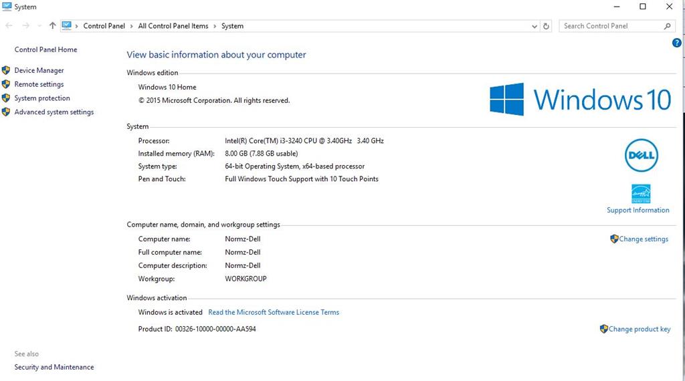Screen dimensions: 685x381
Task: Open Support Information link
Action: (638, 211)
